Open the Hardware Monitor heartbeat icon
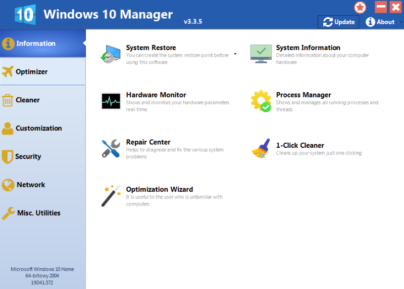The image size is (404, 289). [111, 101]
